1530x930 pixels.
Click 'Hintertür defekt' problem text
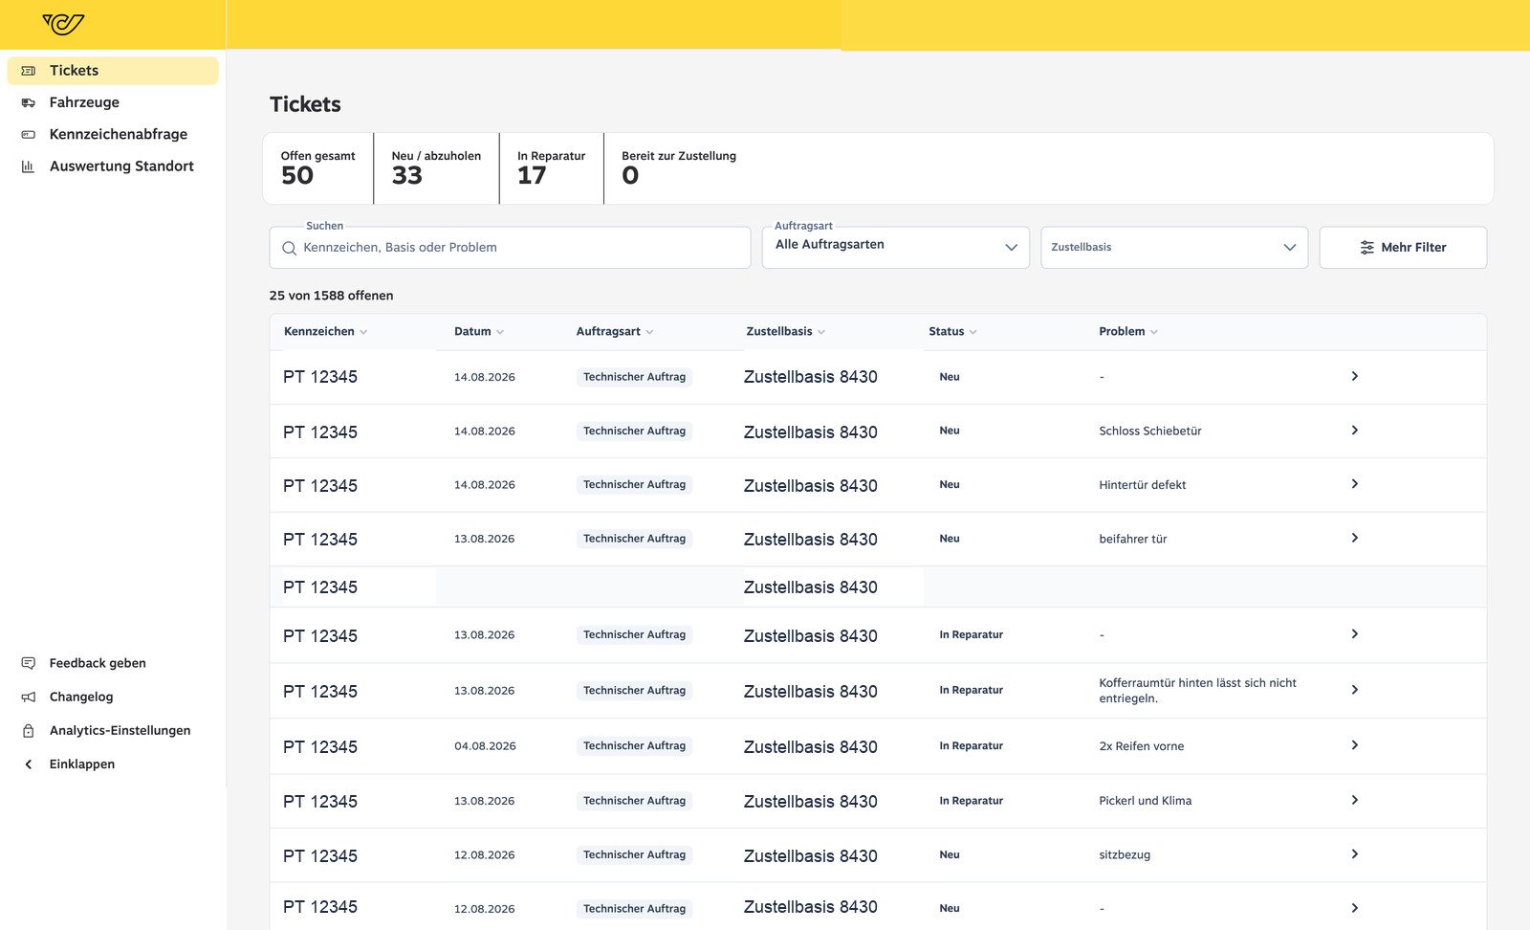[x=1143, y=485]
